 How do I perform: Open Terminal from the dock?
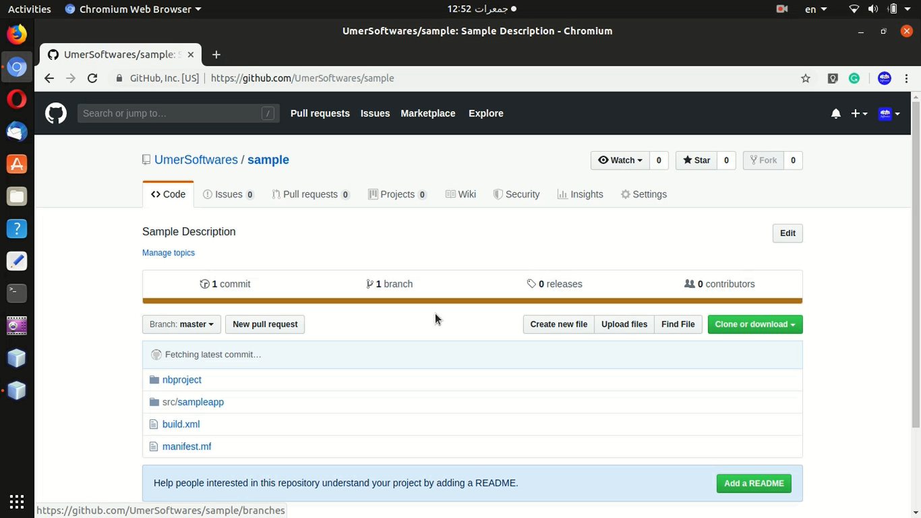17,293
